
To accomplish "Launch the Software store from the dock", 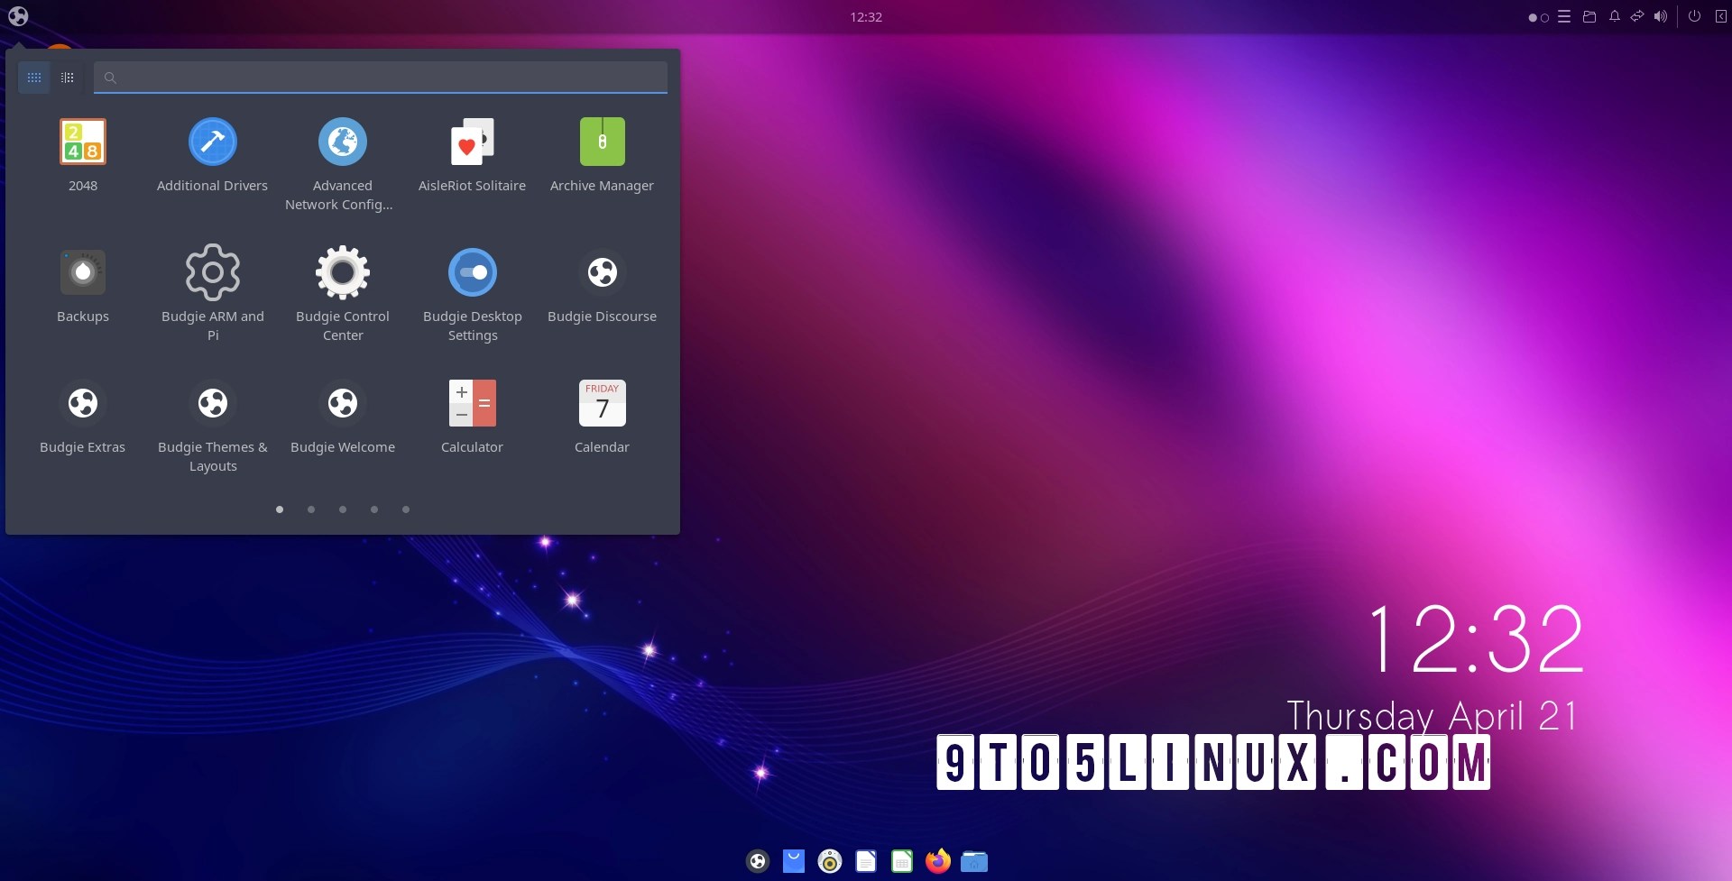I will pos(794,861).
